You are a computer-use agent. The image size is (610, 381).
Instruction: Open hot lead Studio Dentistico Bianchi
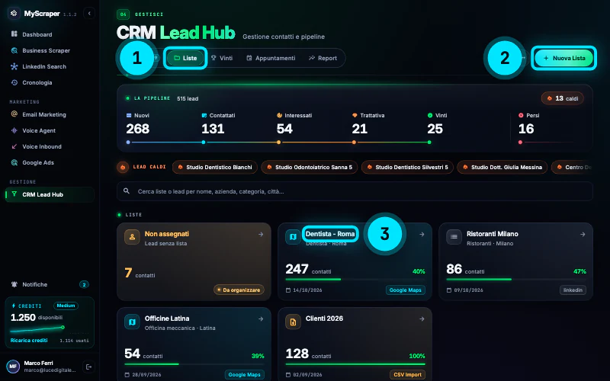[215, 167]
